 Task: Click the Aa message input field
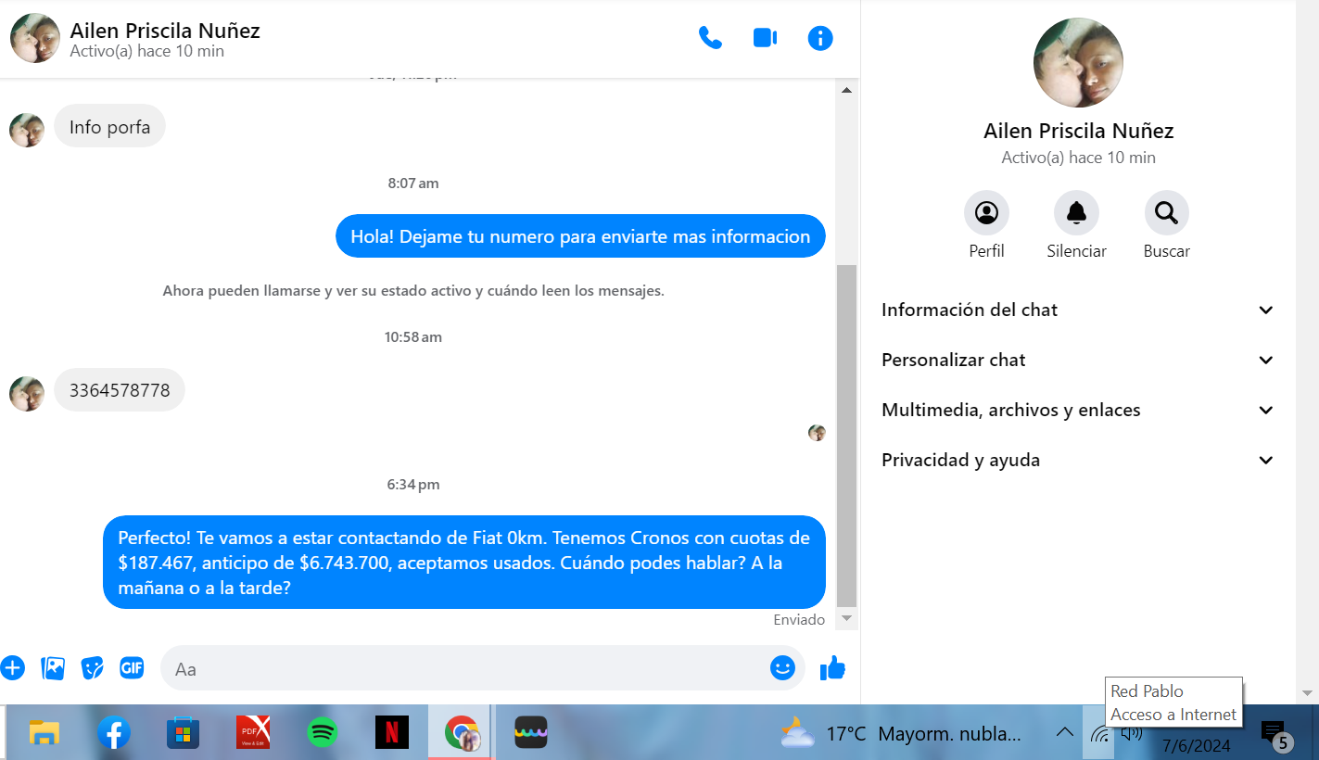(463, 668)
